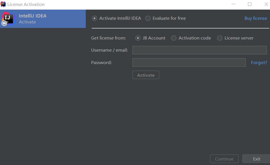The height and width of the screenshot is (165, 270).
Task: Choose the License server radio button
Action: pyautogui.click(x=219, y=38)
